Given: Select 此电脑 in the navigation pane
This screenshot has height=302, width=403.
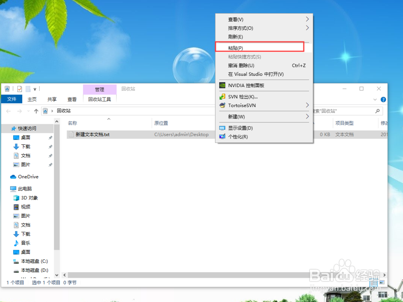Looking at the screenshot, I should [24, 188].
